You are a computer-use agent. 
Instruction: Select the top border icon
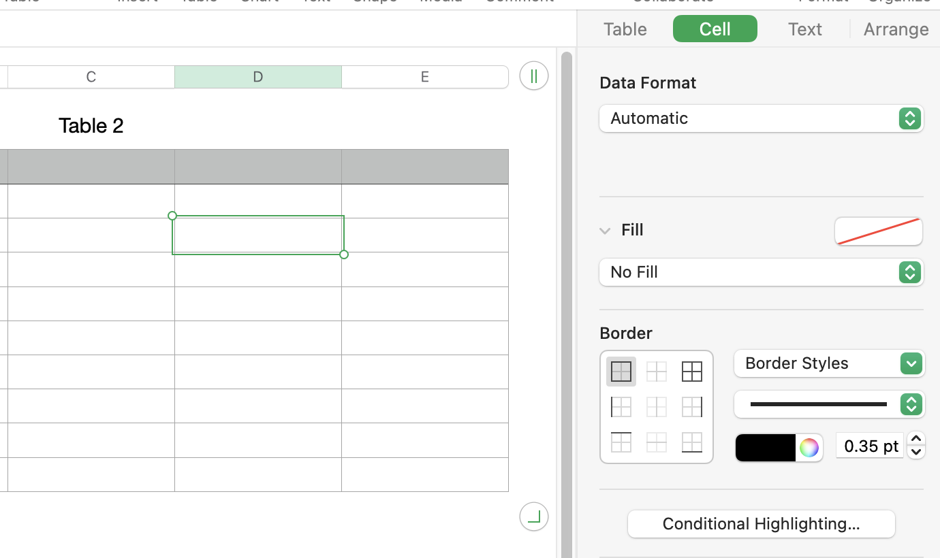coord(621,442)
